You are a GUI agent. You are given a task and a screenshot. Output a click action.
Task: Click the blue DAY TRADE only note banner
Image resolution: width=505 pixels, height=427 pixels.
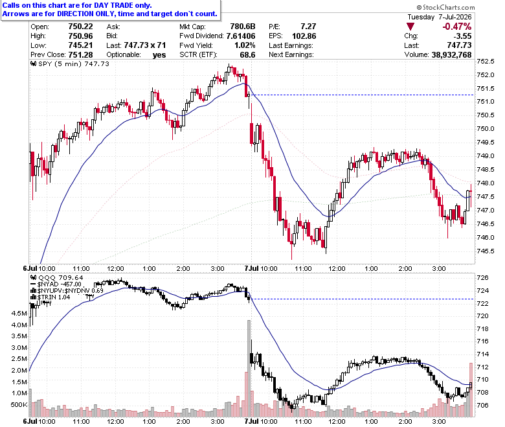tap(110, 10)
